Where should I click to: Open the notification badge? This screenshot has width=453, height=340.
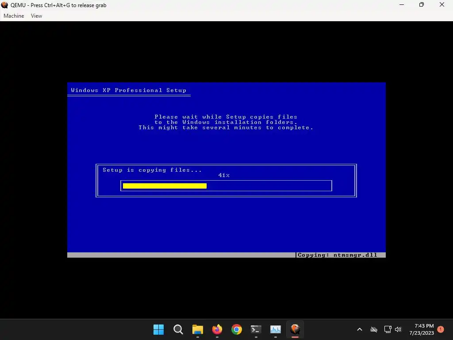click(441, 329)
